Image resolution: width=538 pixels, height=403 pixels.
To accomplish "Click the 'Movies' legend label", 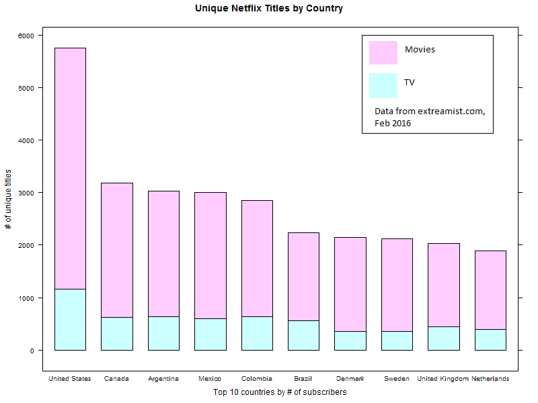I will click(x=420, y=49).
